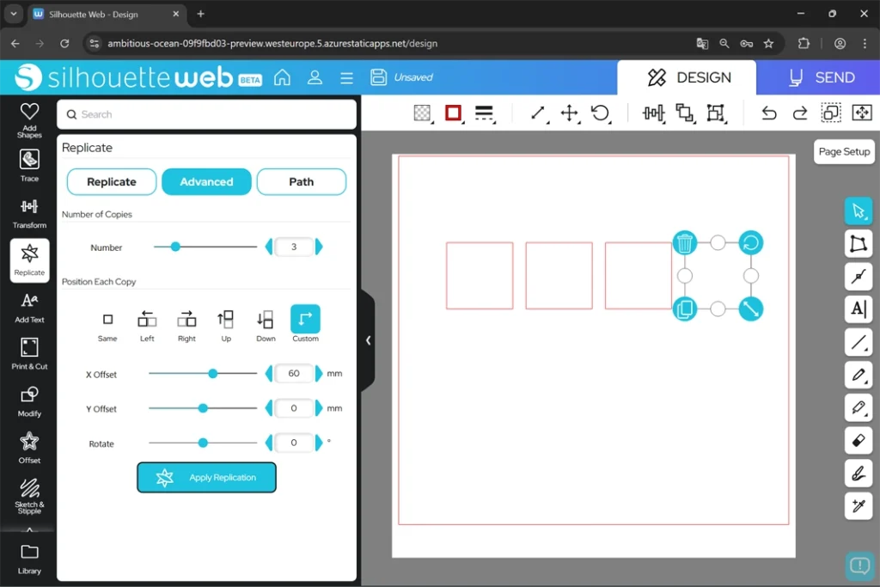Click the Search input field
880x587 pixels.
pyautogui.click(x=206, y=114)
